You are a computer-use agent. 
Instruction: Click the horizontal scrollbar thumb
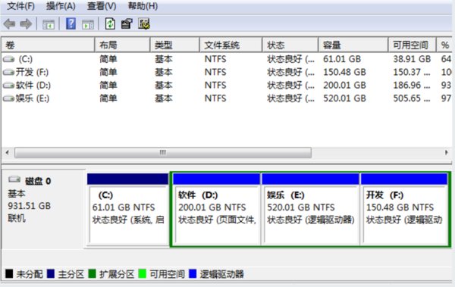coord(163,152)
